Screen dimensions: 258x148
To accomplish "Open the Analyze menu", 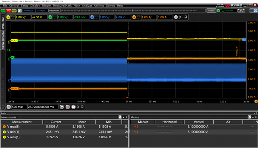I will (x=87, y=6).
